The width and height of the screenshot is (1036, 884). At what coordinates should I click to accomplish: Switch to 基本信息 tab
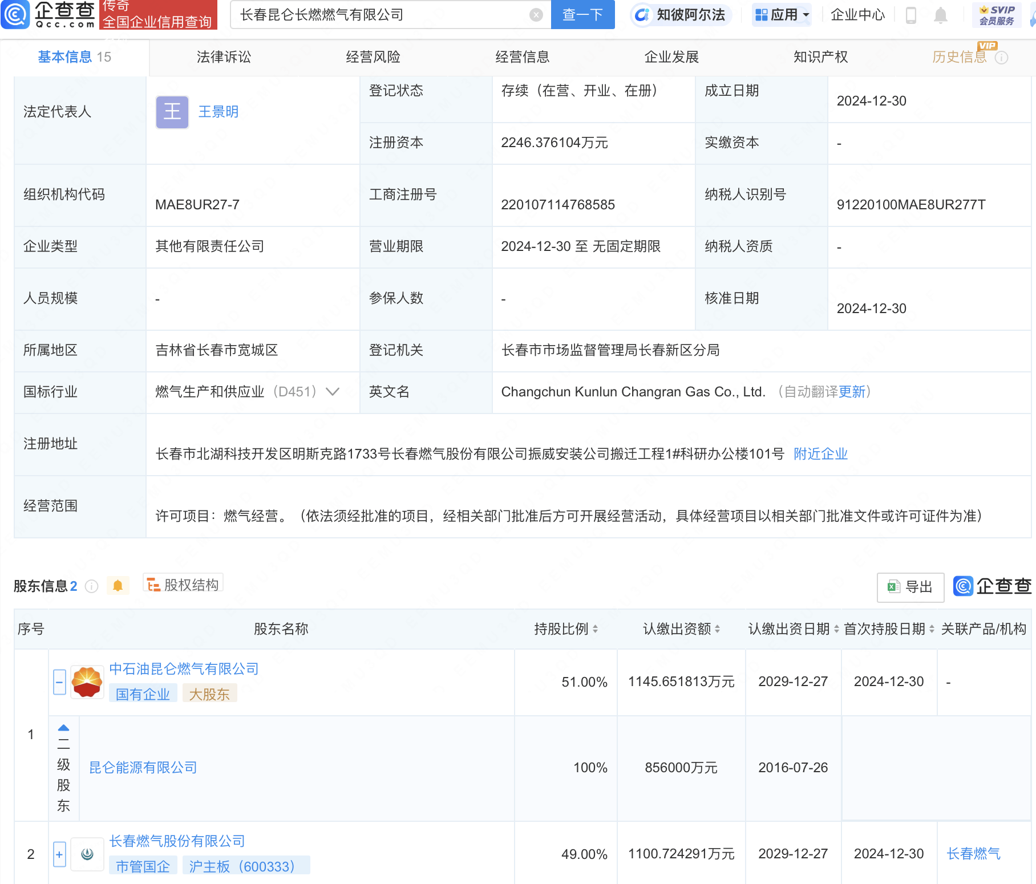(74, 57)
